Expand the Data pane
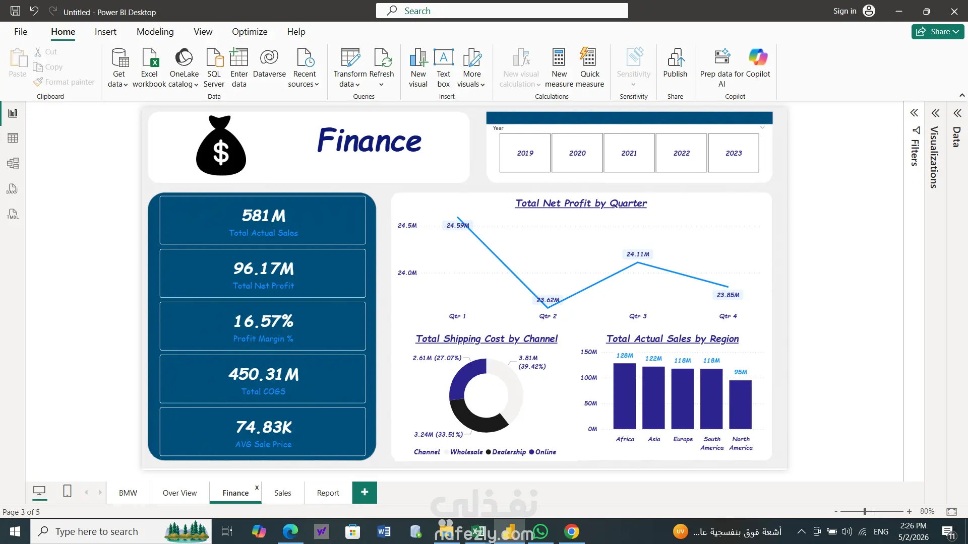 click(x=957, y=113)
